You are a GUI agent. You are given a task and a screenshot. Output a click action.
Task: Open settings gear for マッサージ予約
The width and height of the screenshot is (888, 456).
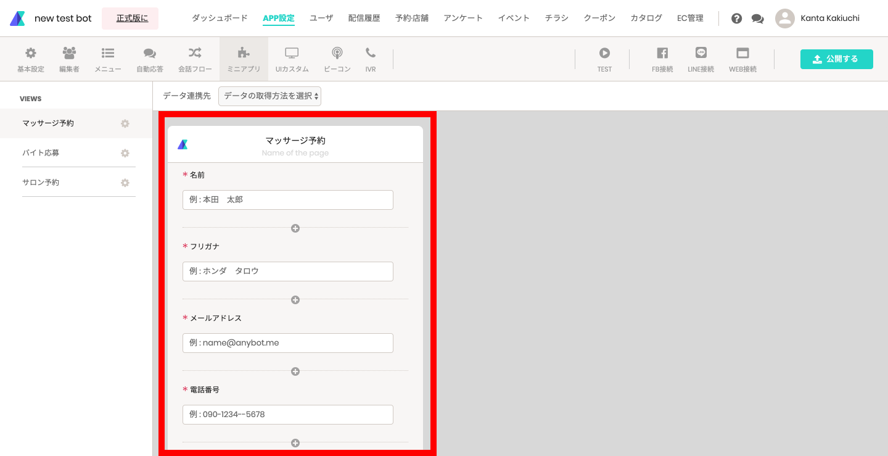tap(125, 123)
